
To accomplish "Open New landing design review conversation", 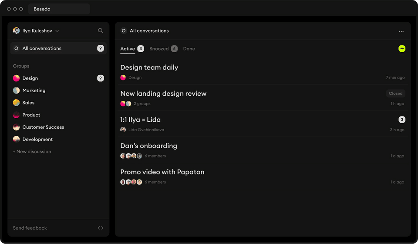I will tap(263, 98).
